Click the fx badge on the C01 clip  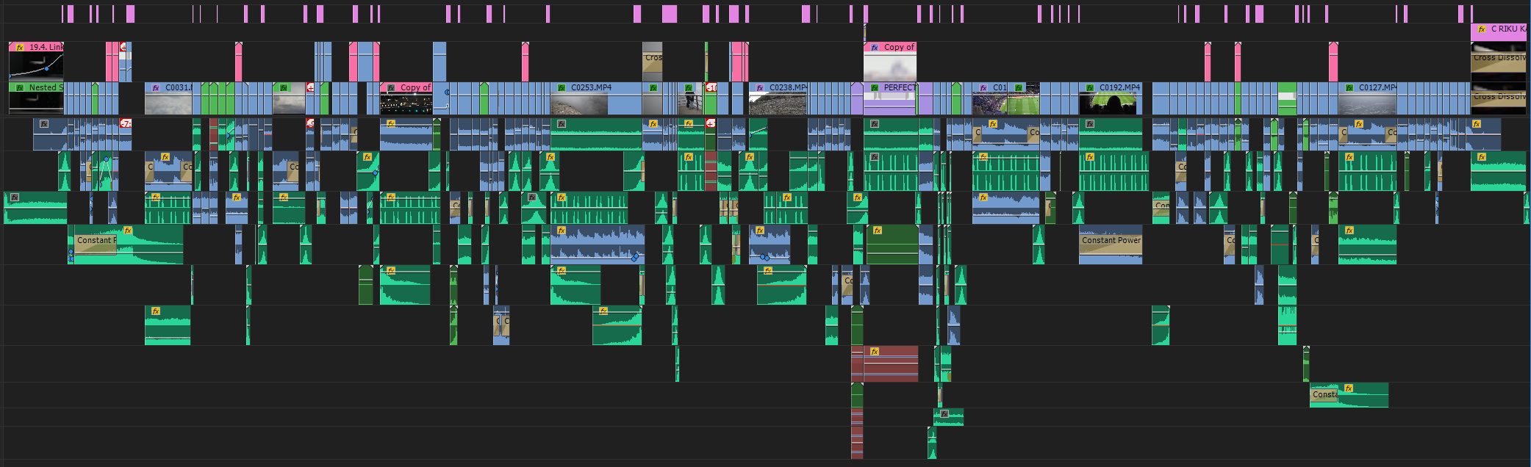point(983,87)
